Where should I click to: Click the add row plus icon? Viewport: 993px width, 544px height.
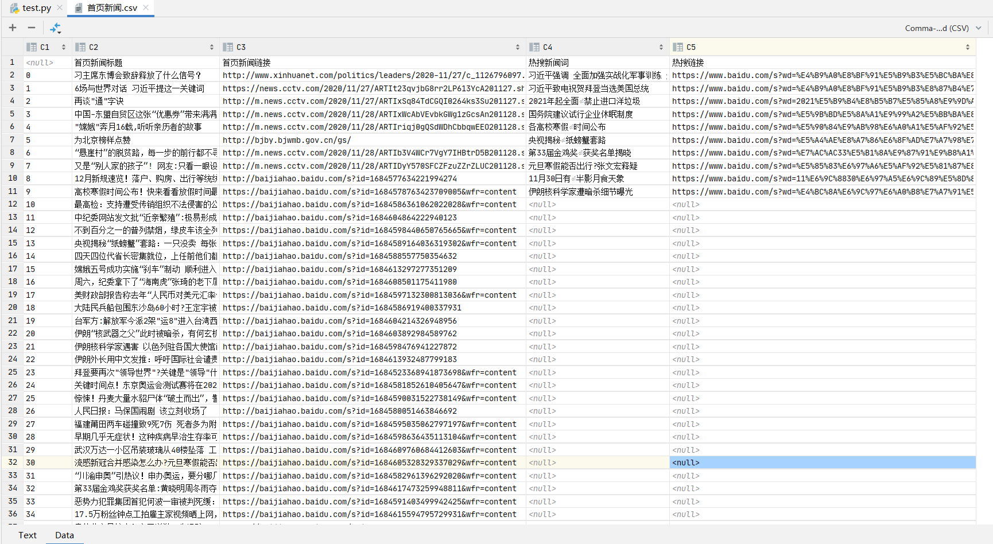[13, 28]
